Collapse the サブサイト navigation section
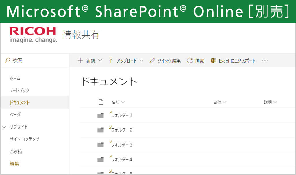The image size is (296, 175). click(x=4, y=127)
